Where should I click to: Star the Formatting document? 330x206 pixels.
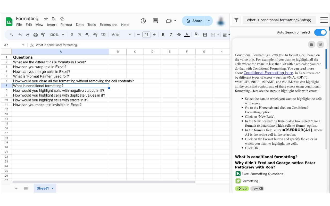[x=46, y=19]
